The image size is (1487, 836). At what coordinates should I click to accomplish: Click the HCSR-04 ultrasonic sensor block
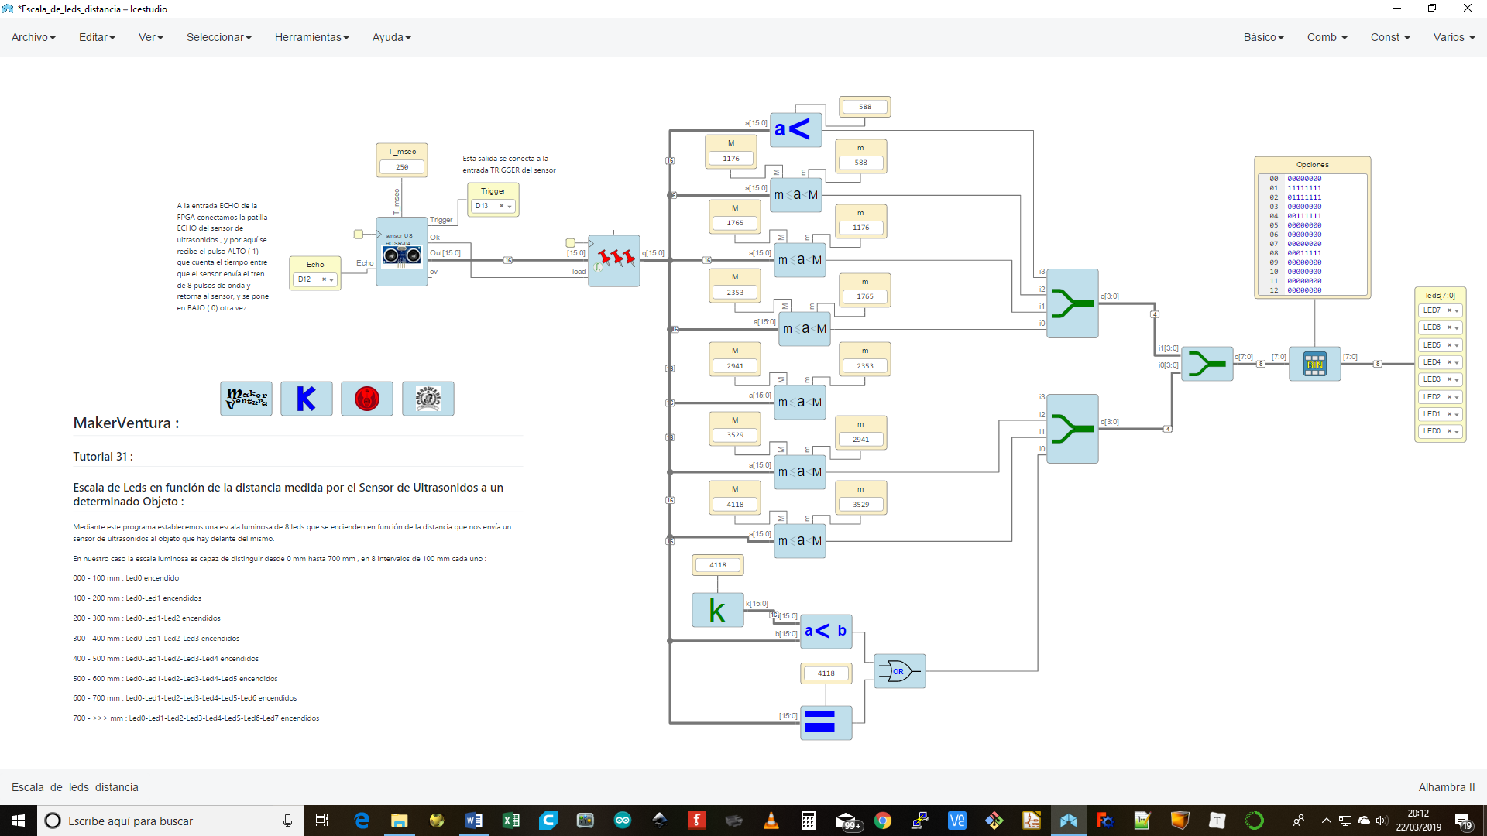(x=401, y=252)
